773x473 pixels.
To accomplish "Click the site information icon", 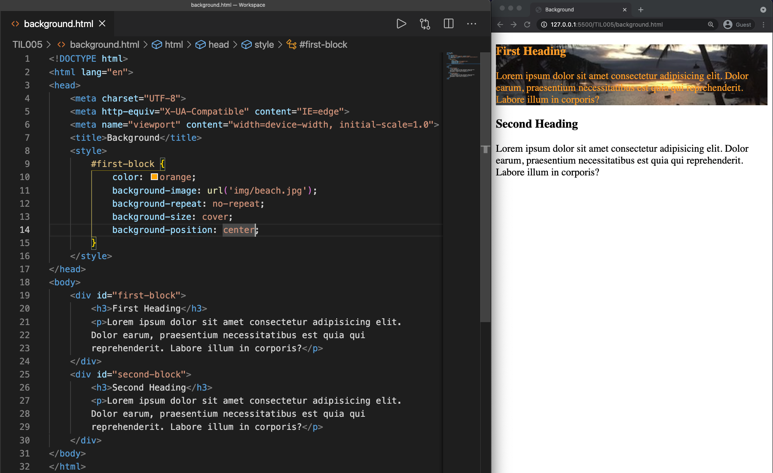I will pyautogui.click(x=544, y=25).
